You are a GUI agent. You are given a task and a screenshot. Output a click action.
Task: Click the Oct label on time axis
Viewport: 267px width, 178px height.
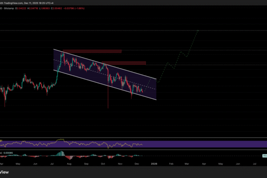coord(103,164)
